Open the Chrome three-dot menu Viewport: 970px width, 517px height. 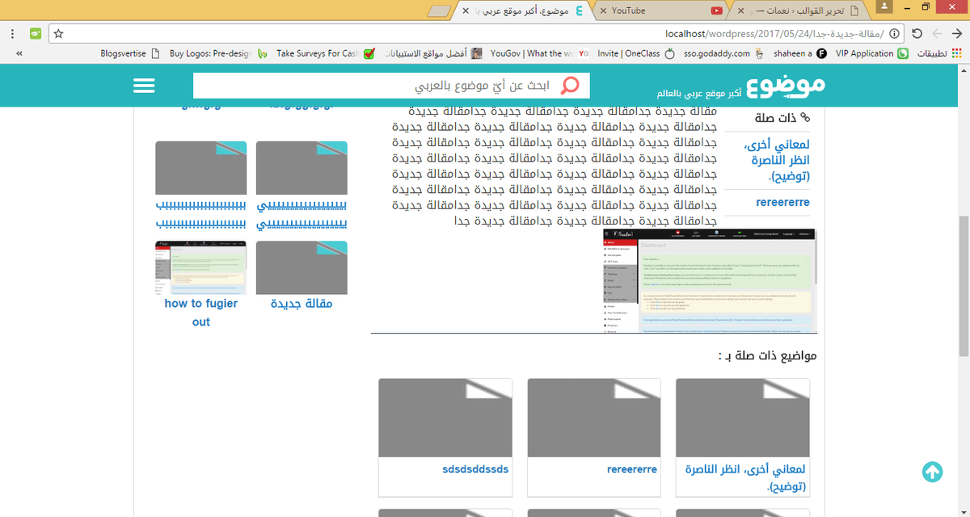pos(12,34)
